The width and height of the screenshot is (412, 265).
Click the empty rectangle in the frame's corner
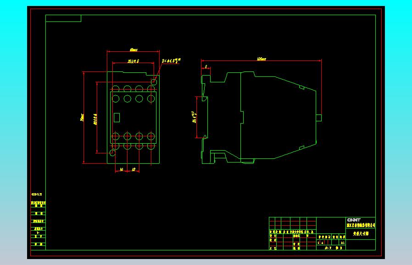click(63, 18)
